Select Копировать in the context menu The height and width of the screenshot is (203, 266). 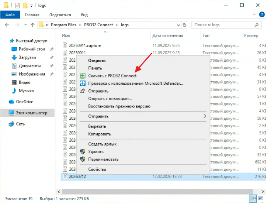pyautogui.click(x=99, y=134)
